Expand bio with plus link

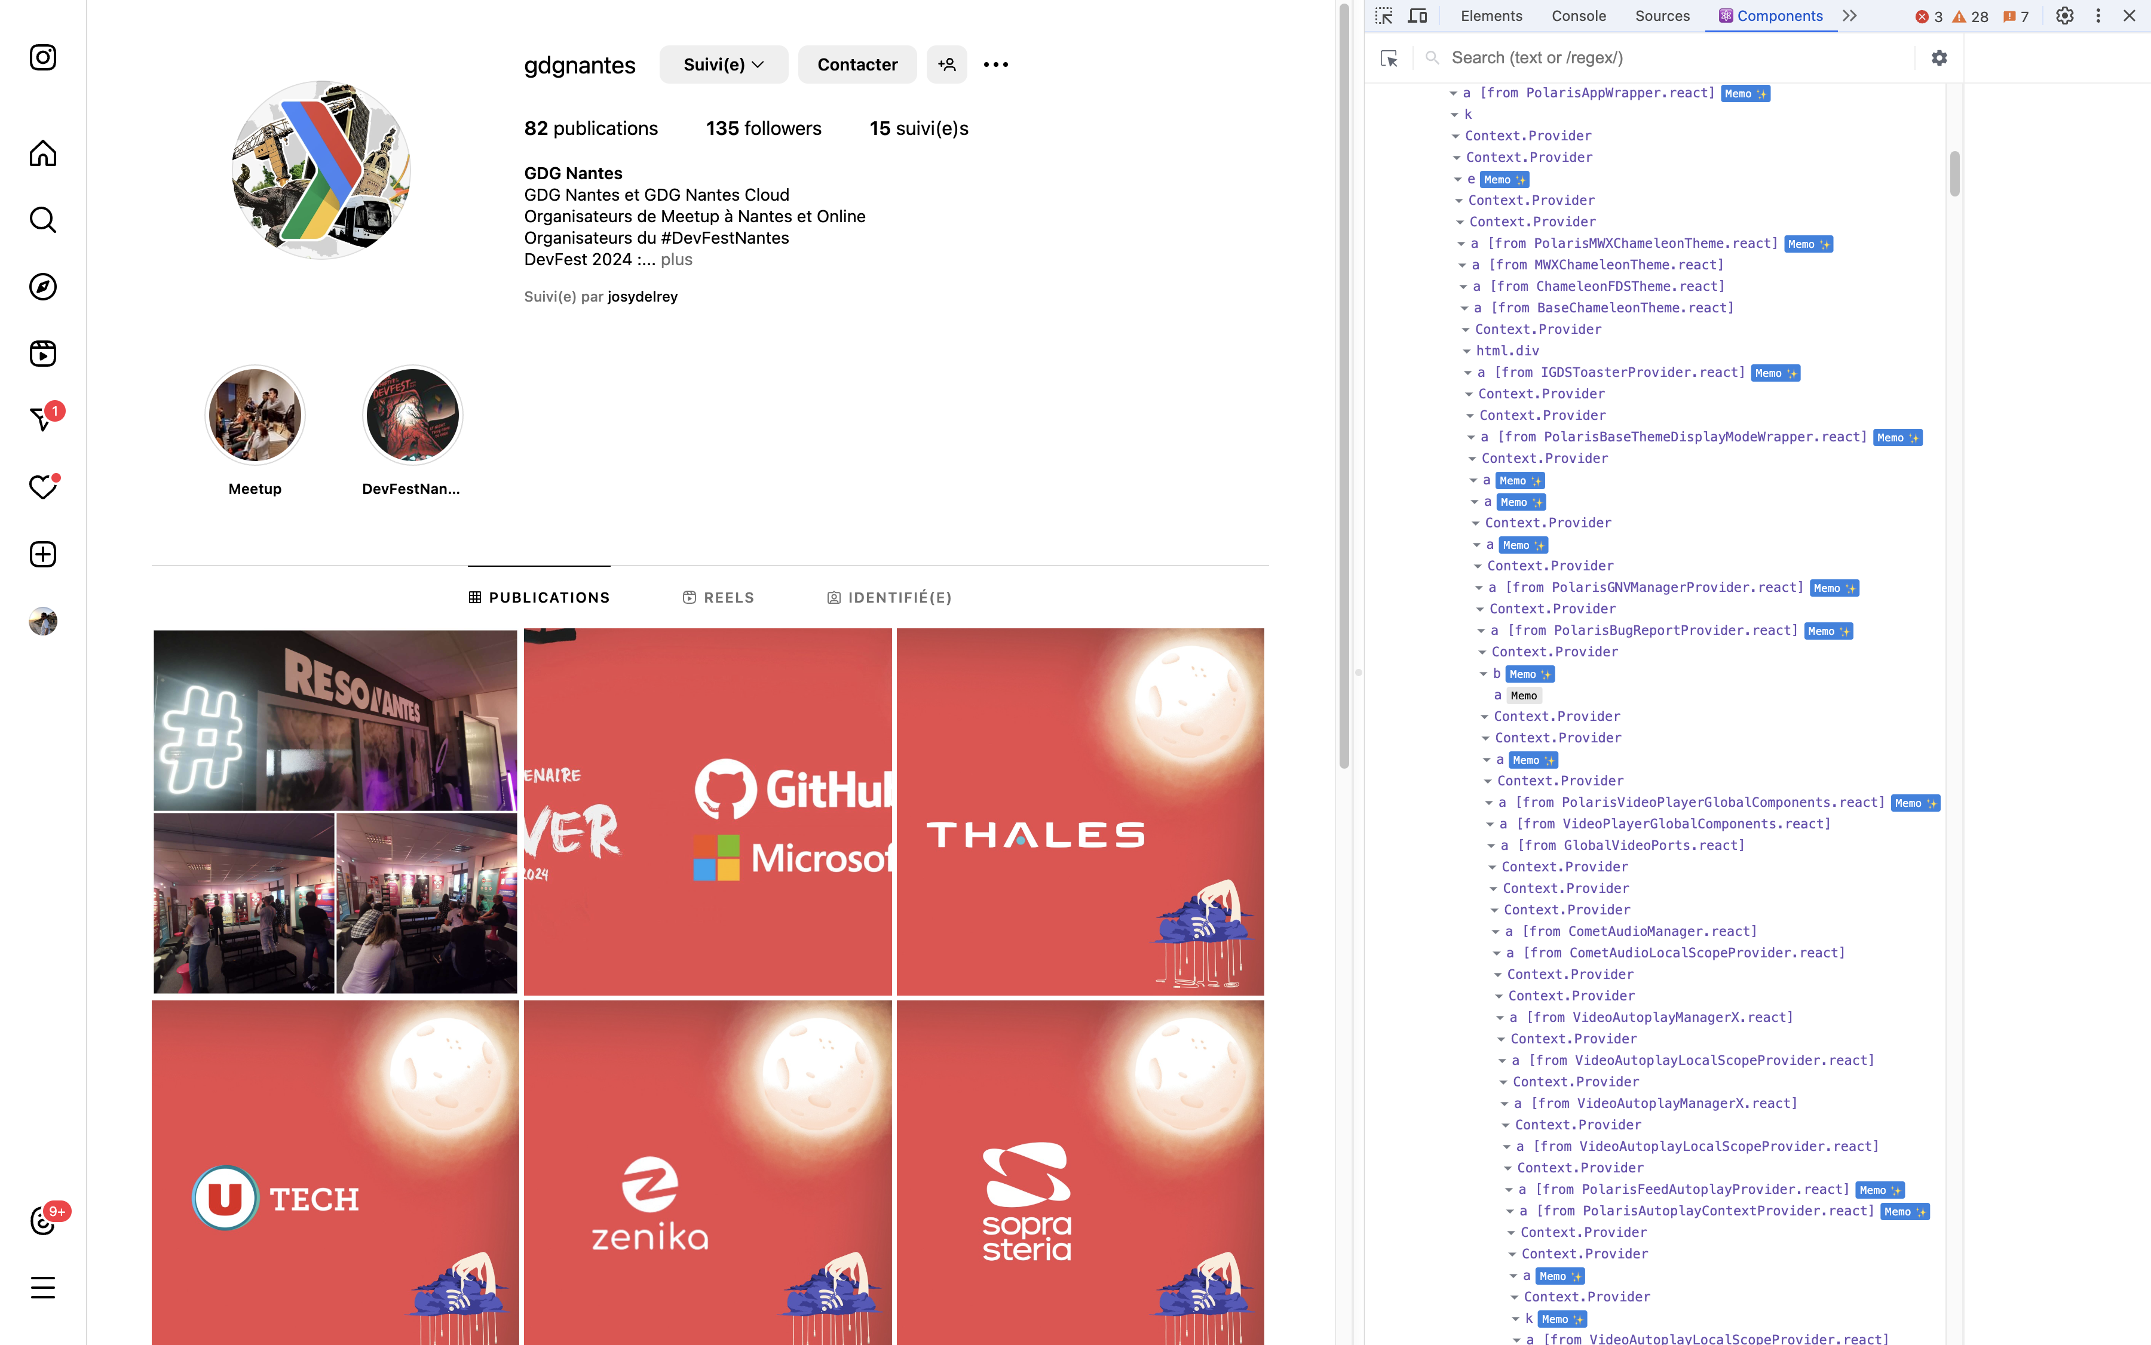click(676, 260)
